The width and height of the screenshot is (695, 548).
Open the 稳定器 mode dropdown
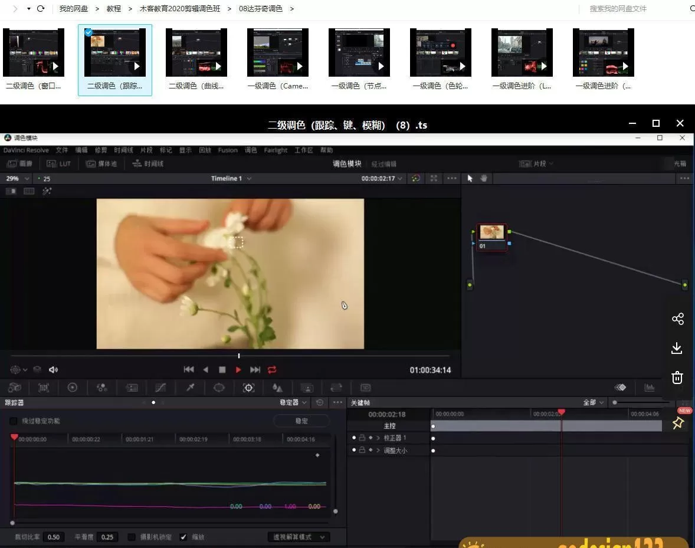click(293, 402)
